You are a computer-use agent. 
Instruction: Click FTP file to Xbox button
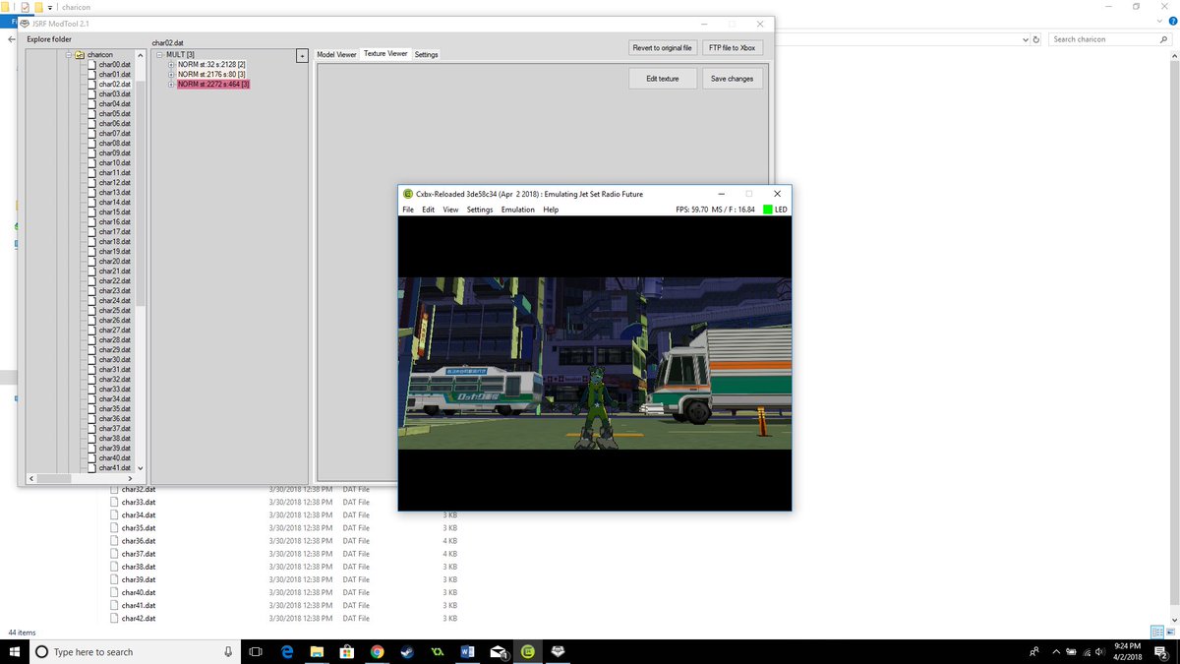(x=732, y=48)
